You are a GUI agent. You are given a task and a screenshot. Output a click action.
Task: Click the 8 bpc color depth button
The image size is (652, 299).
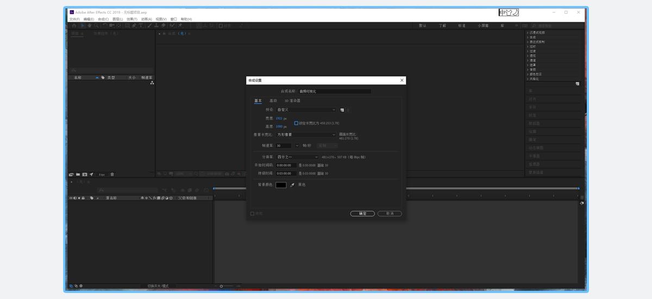click(102, 175)
